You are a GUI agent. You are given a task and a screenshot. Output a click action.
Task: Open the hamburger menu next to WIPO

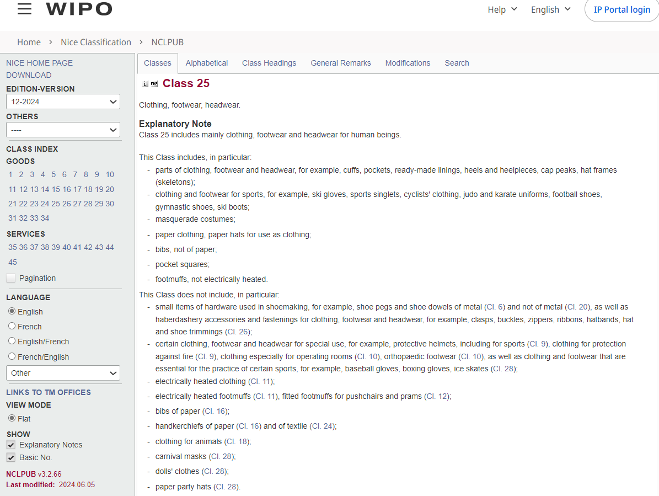point(24,9)
